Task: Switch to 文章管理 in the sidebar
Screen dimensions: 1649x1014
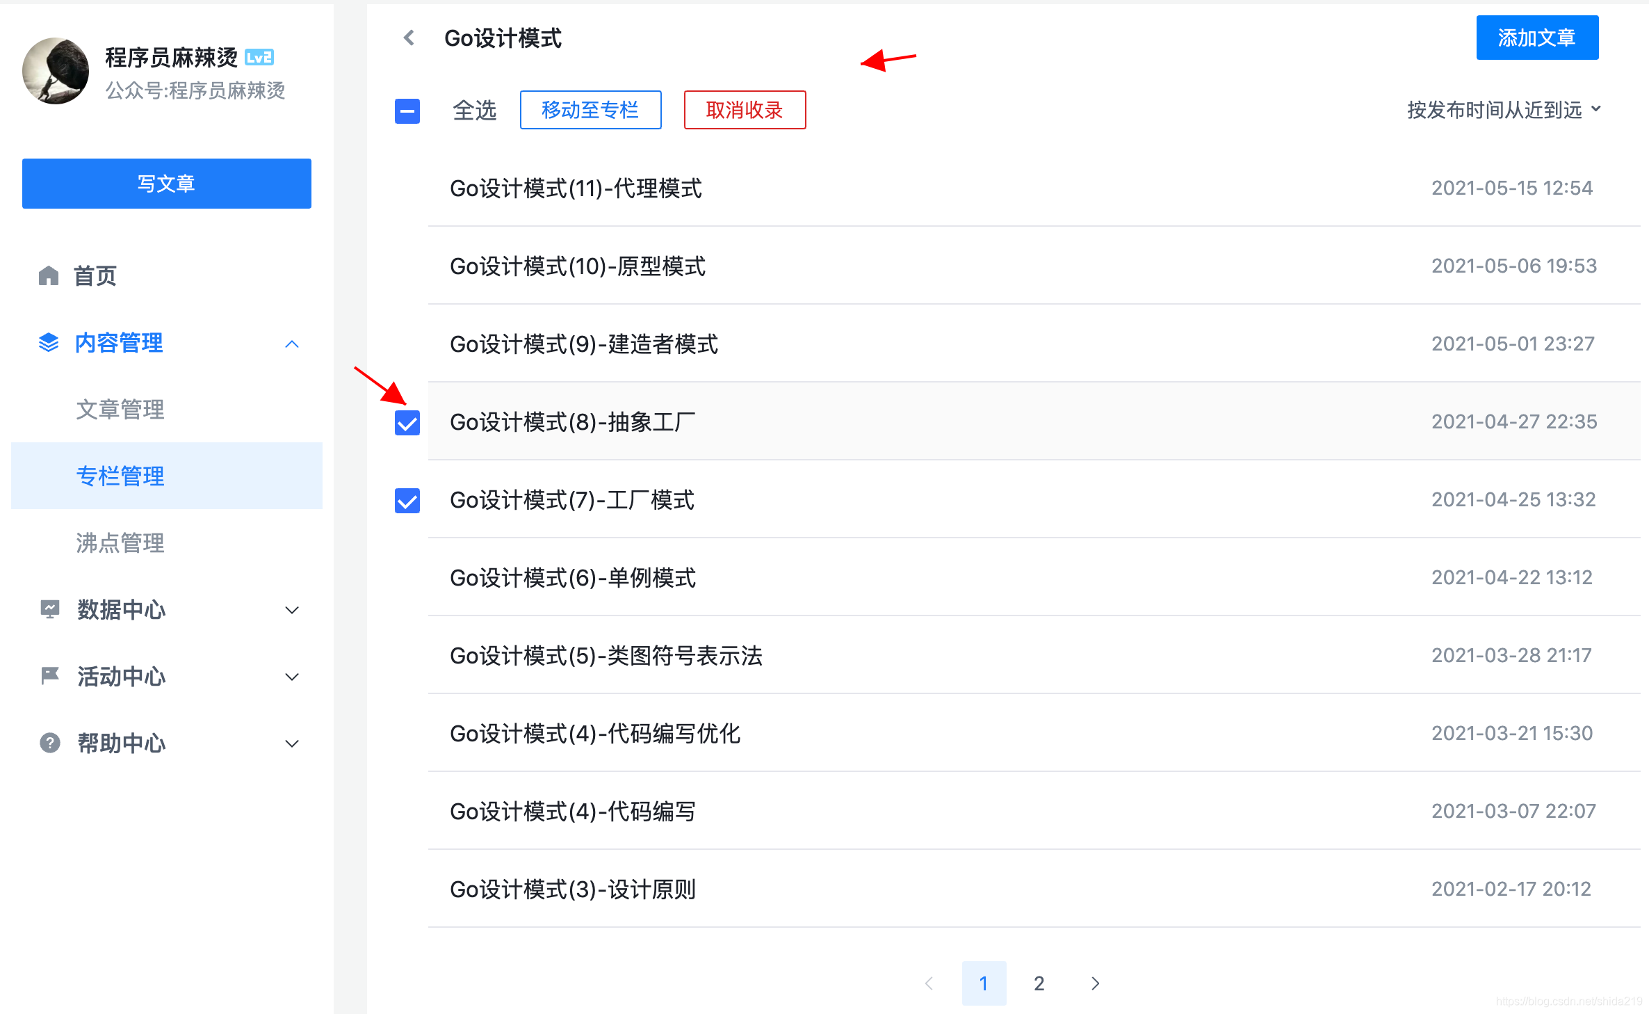Action: click(120, 409)
